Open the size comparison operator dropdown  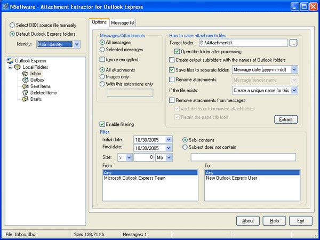pyautogui.click(x=129, y=157)
